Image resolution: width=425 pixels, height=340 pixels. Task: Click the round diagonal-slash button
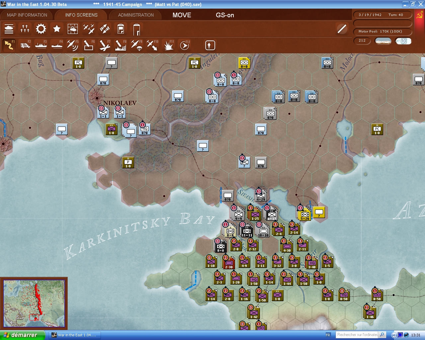tap(342, 29)
